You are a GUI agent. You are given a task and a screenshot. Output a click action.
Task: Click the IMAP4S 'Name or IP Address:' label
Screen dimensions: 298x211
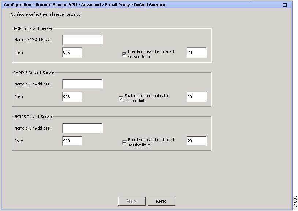33,84
